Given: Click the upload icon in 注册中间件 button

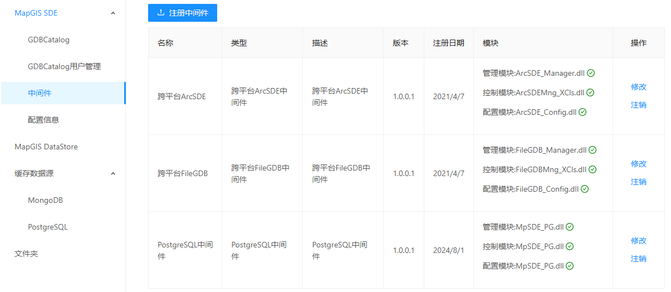Looking at the screenshot, I should click(161, 13).
